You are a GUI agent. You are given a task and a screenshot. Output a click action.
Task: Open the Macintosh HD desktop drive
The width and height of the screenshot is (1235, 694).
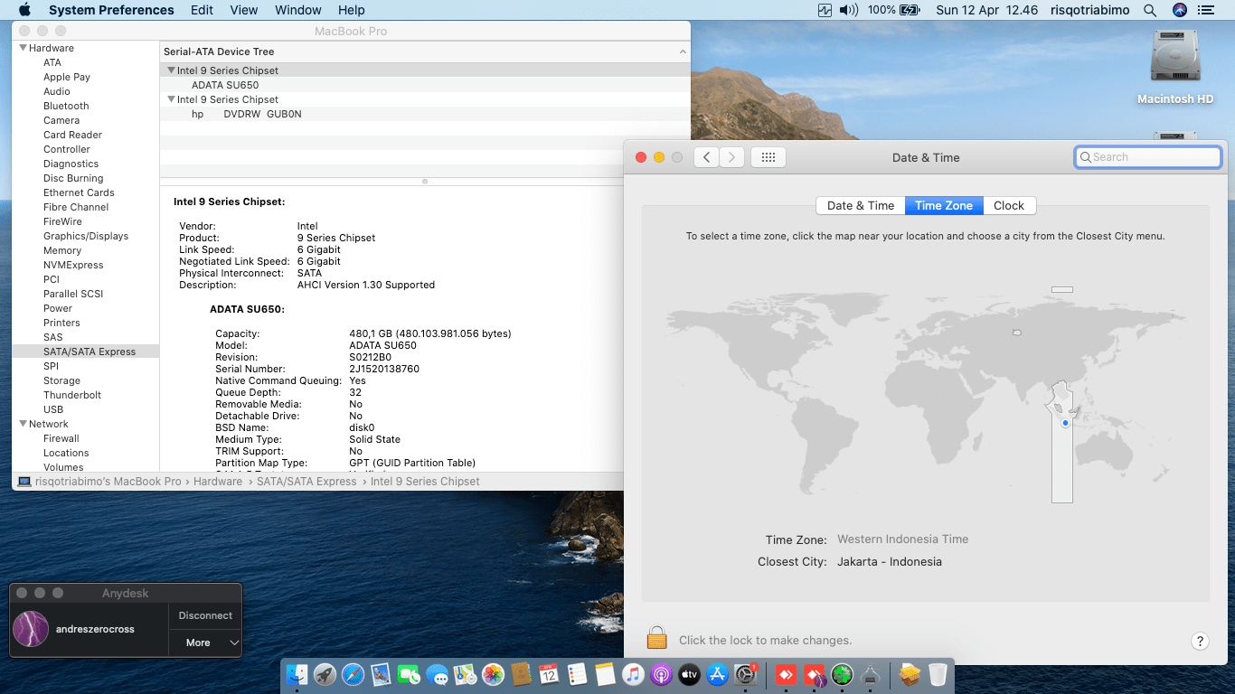coord(1174,67)
